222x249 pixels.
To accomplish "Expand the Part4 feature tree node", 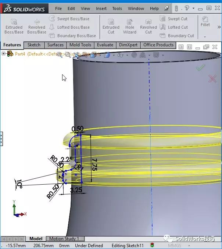I will (3, 54).
